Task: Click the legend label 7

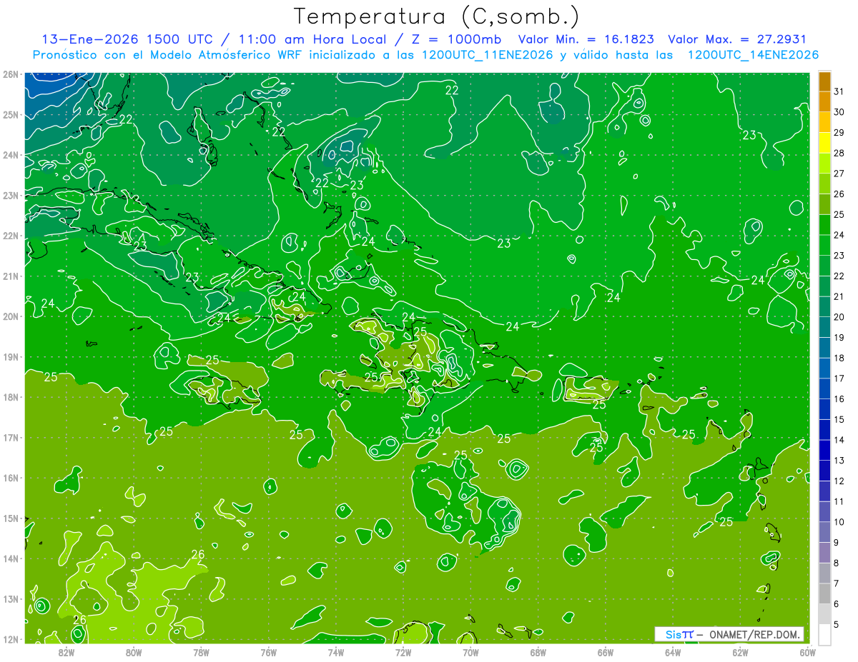Action: click(x=837, y=583)
